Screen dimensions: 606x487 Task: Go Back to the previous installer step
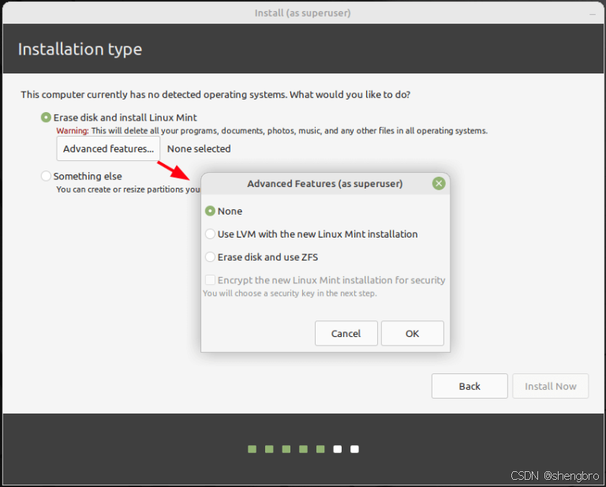[469, 386]
